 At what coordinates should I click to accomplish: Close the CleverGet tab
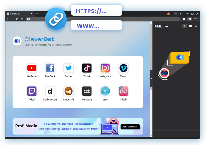pos(31,14)
